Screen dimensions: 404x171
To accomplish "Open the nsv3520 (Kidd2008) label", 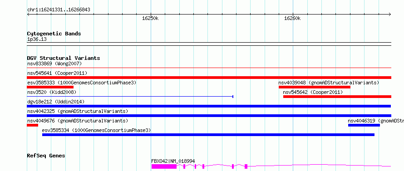I will [x=52, y=92].
